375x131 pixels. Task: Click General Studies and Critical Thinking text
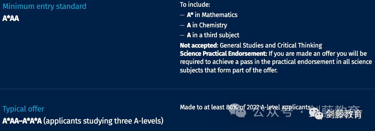pyautogui.click(x=271, y=45)
